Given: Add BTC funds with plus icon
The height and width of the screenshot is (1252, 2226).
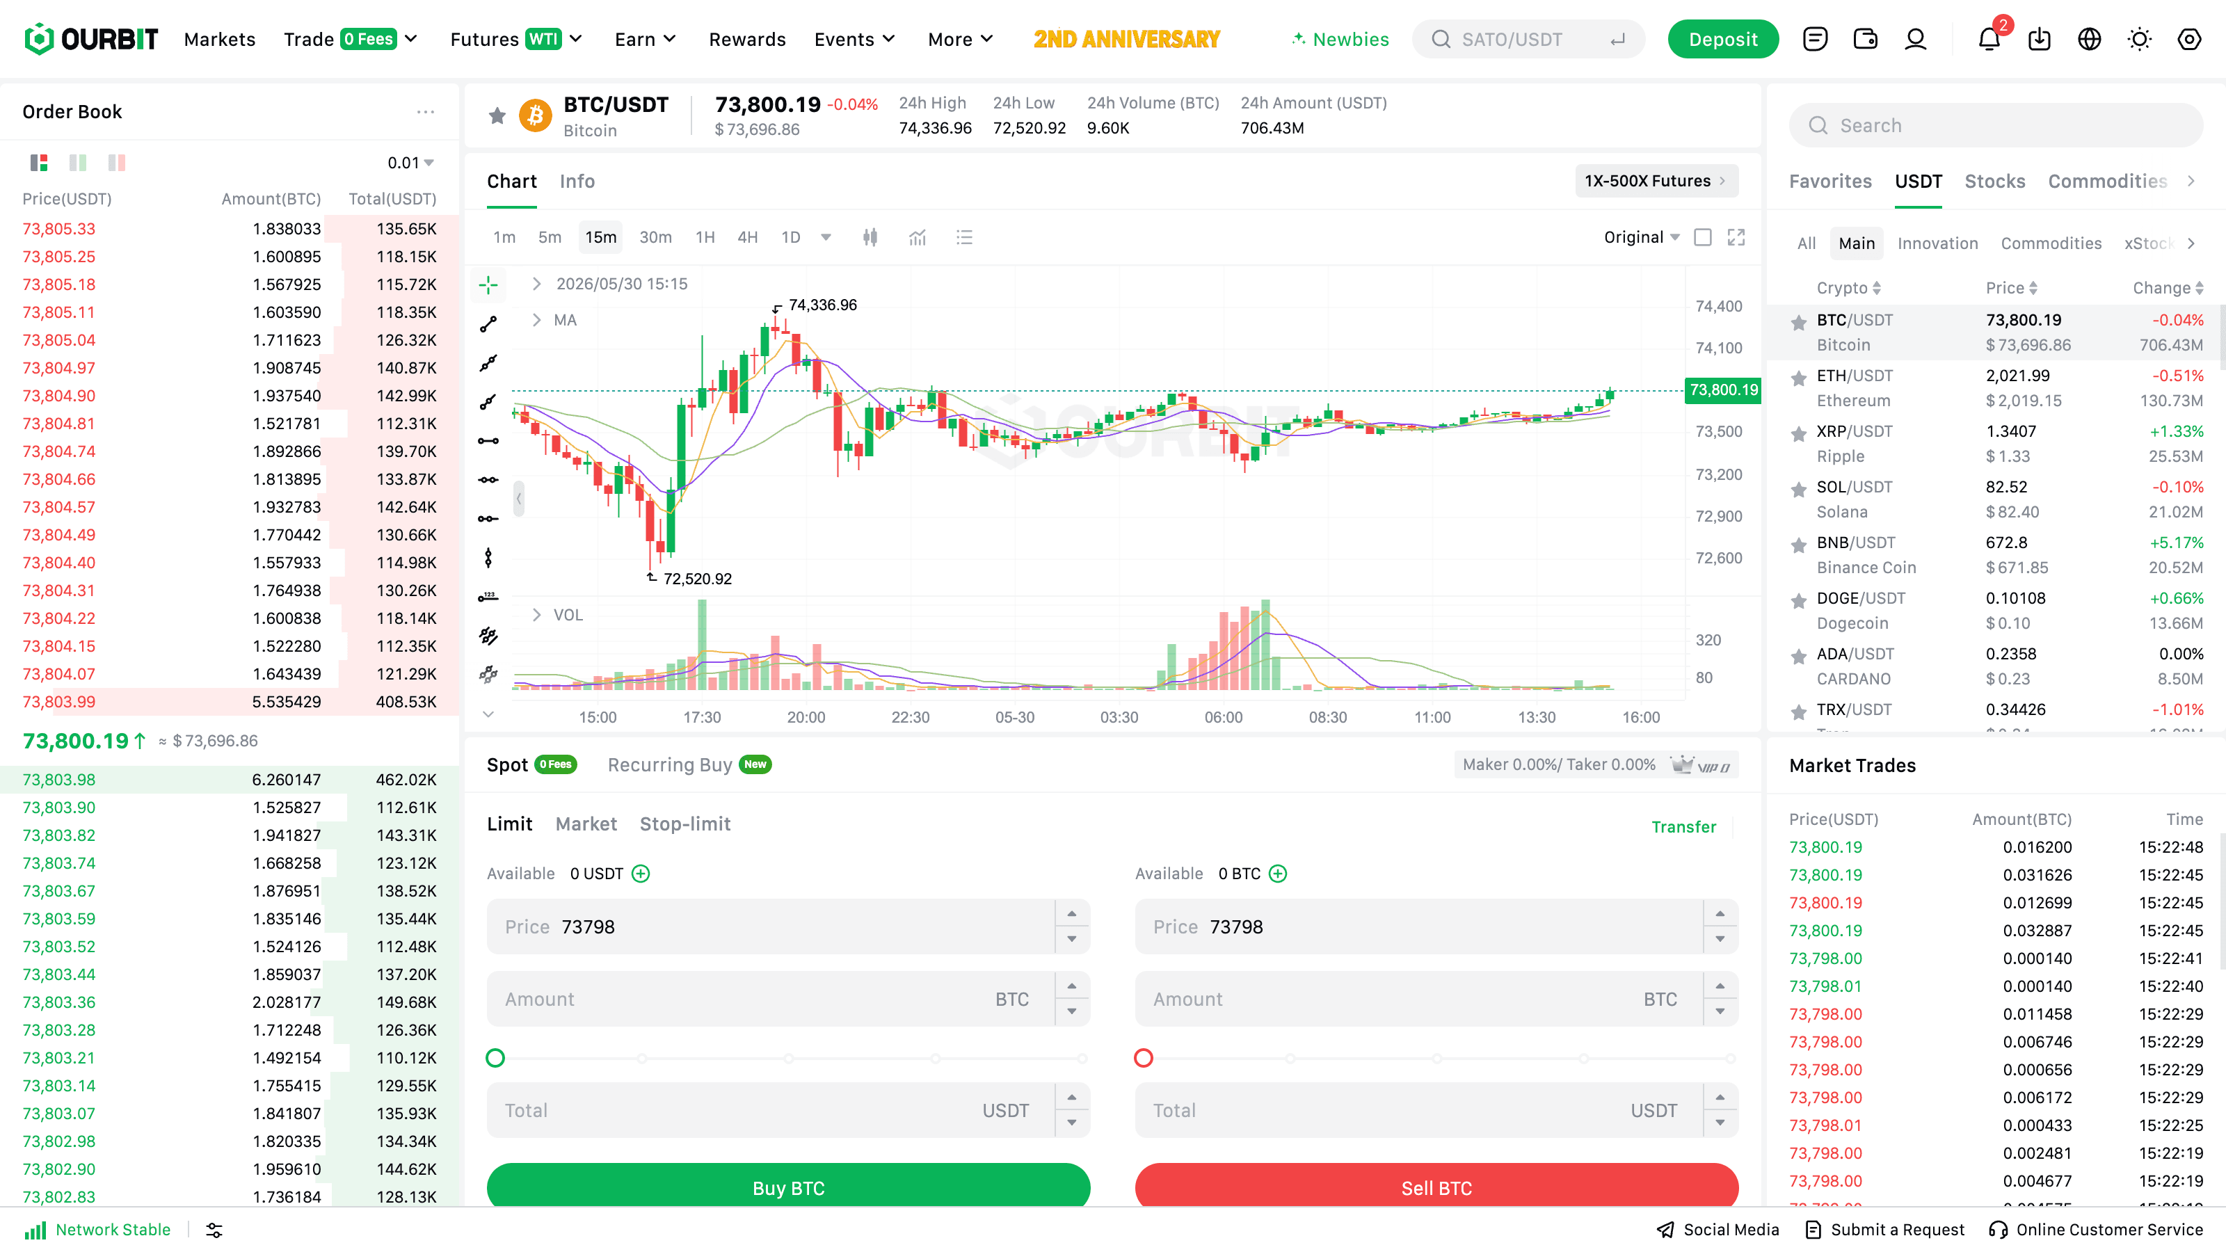Looking at the screenshot, I should pos(1278,874).
